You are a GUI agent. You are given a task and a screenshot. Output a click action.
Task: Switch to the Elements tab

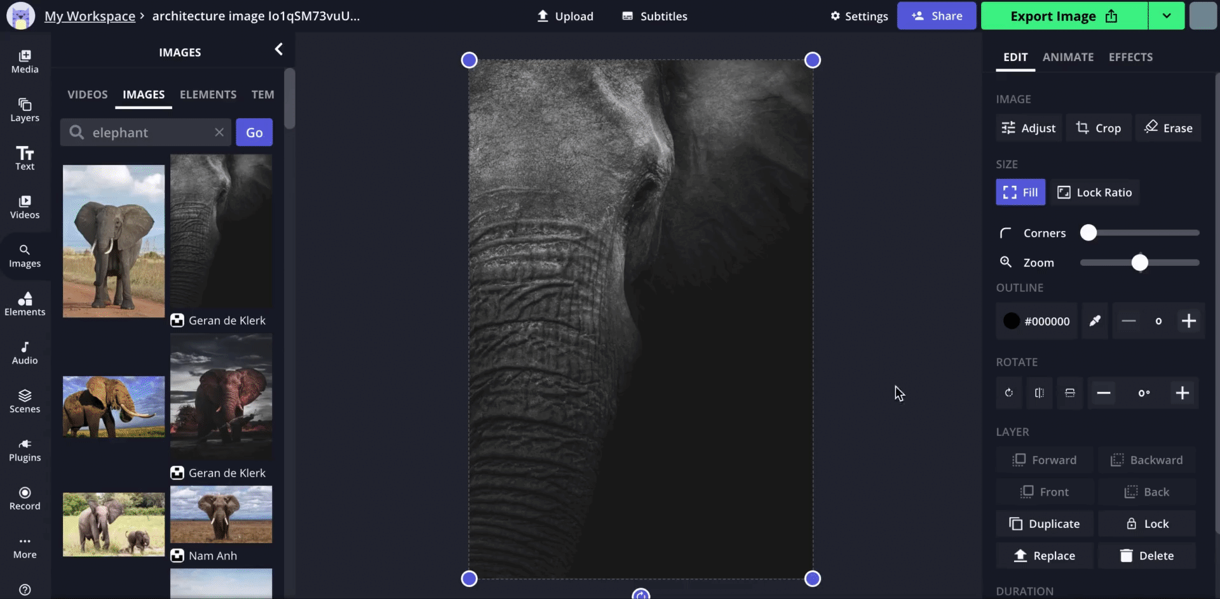[208, 95]
